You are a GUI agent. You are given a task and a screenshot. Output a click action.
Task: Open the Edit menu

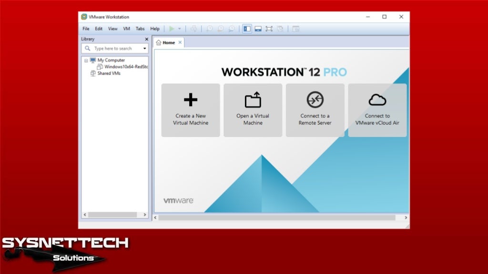click(x=99, y=29)
